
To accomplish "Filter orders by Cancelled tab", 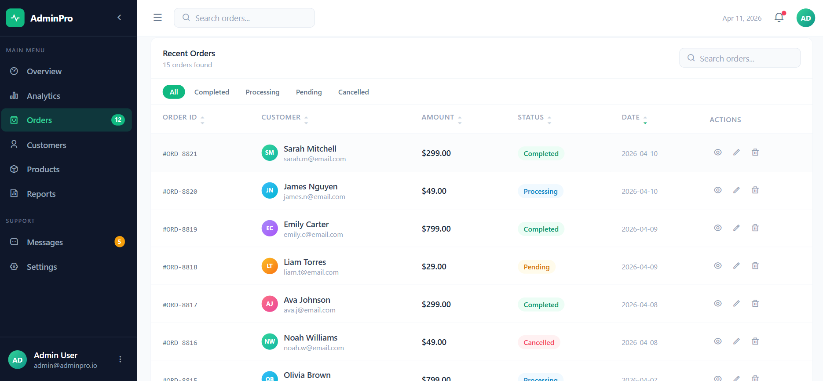I will click(x=353, y=92).
